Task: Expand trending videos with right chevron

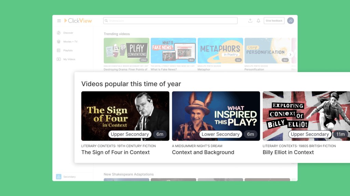Action: 290,55
